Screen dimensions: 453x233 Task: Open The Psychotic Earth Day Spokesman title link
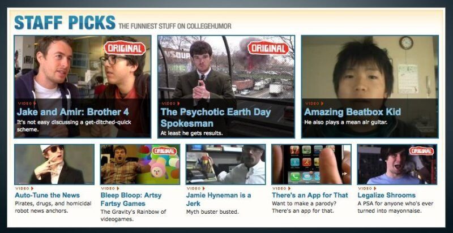click(x=216, y=118)
